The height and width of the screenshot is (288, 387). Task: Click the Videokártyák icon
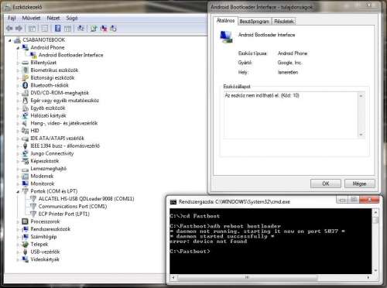coord(26,259)
